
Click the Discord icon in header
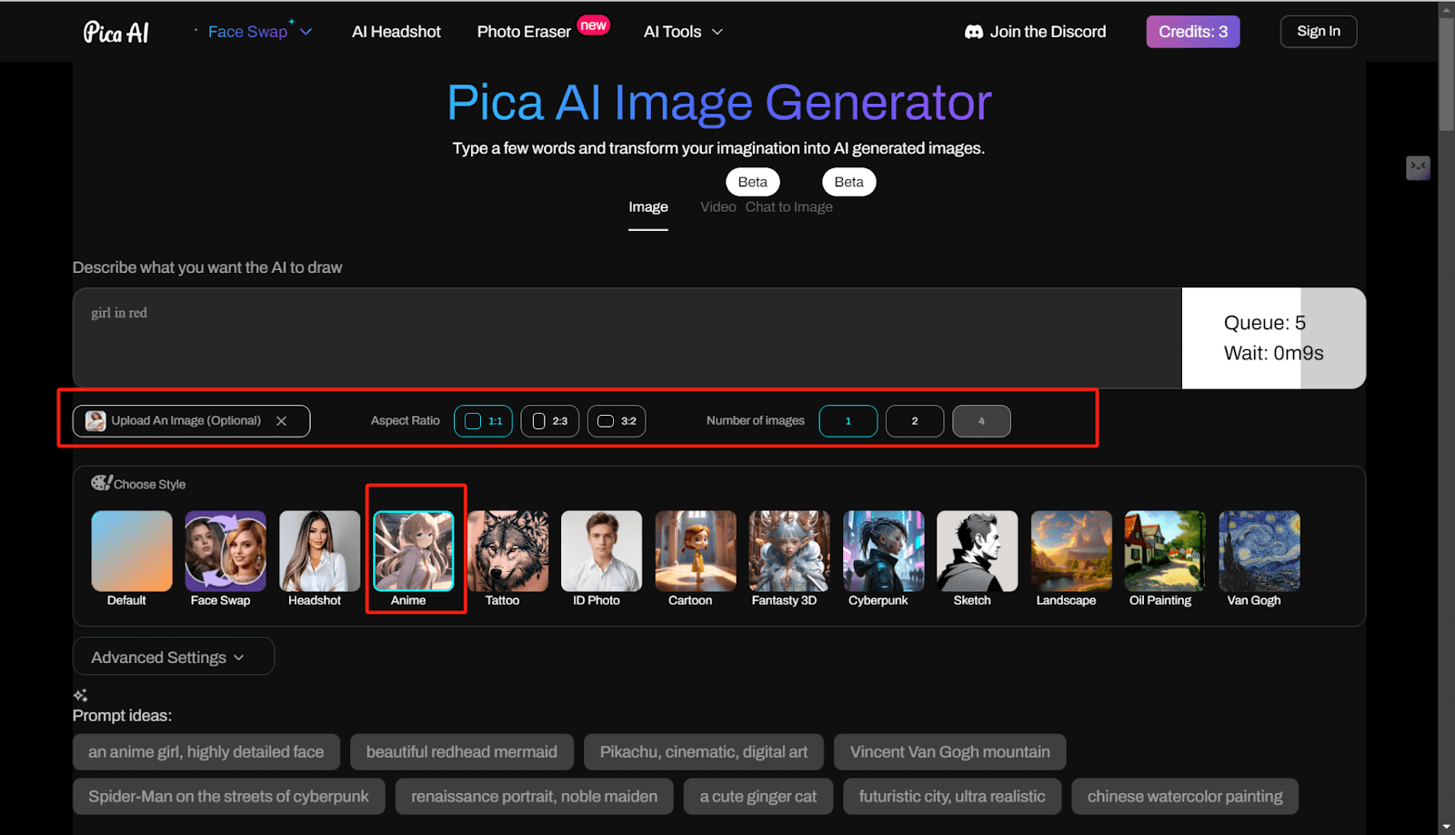974,32
